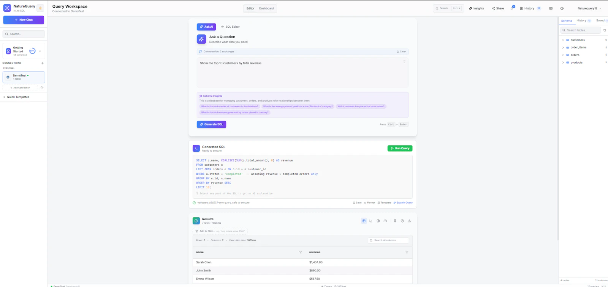Open the History tab in right panel
Screen dimensions: 608x287
pos(583,20)
